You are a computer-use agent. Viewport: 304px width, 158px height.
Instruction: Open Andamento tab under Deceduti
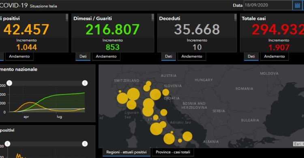[192, 57]
